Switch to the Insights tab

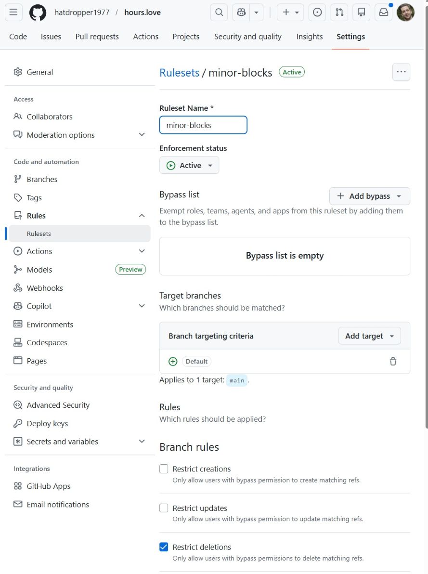click(309, 37)
